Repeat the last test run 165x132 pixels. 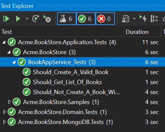click(36, 19)
